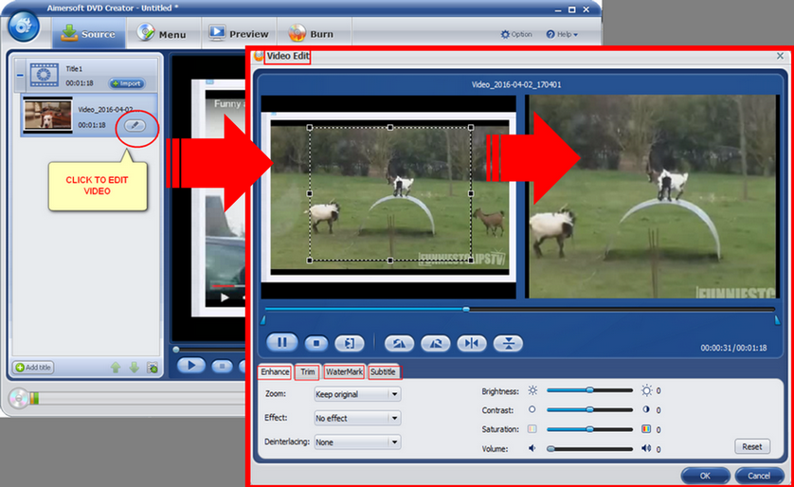Switch to the Menu tab
The height and width of the screenshot is (487, 794).
coord(163,34)
